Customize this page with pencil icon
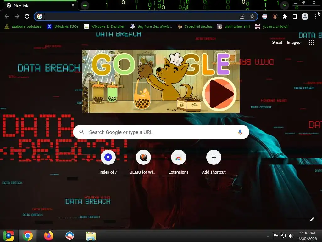The width and height of the screenshot is (322, 242). pyautogui.click(x=312, y=219)
